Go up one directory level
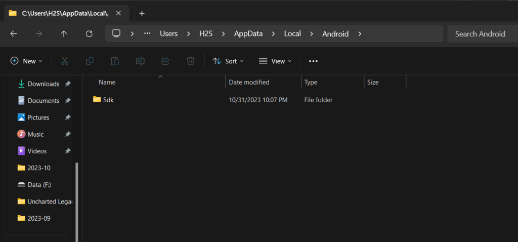This screenshot has width=518, height=242. pos(64,34)
